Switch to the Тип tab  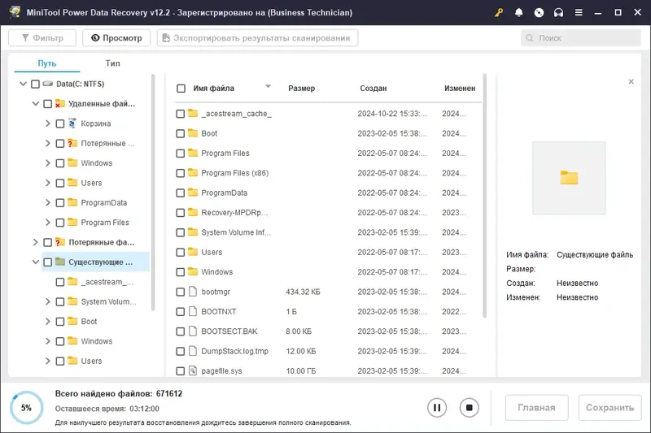click(112, 63)
